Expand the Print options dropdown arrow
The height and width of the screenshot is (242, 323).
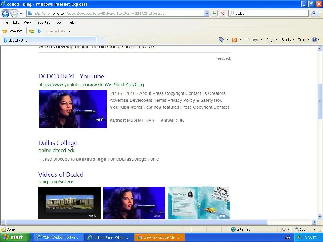coord(262,40)
